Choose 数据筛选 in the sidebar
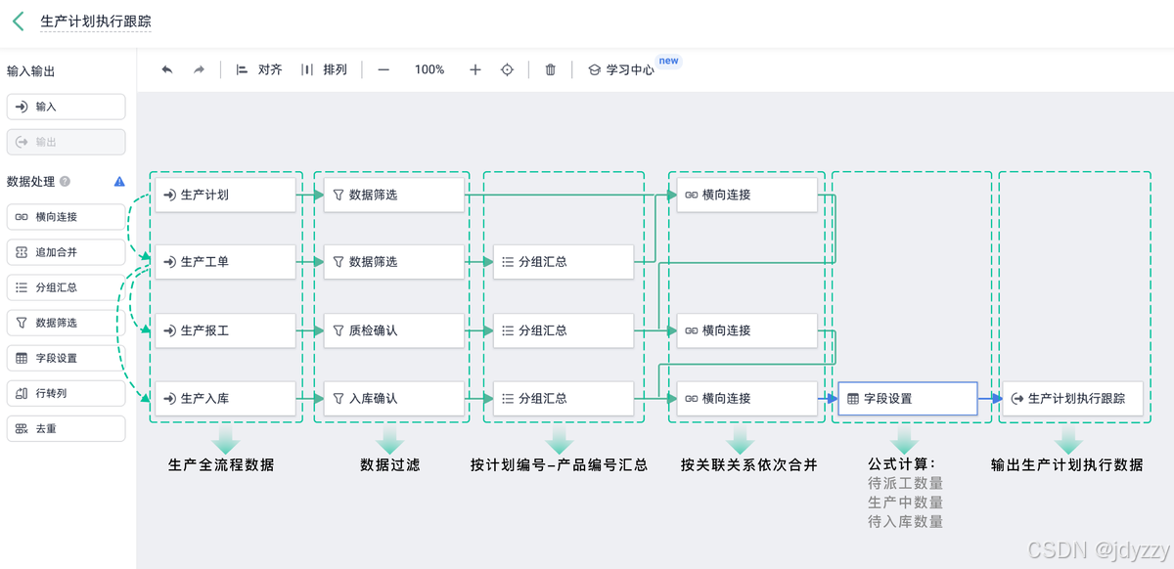The width and height of the screenshot is (1174, 569). [x=67, y=323]
